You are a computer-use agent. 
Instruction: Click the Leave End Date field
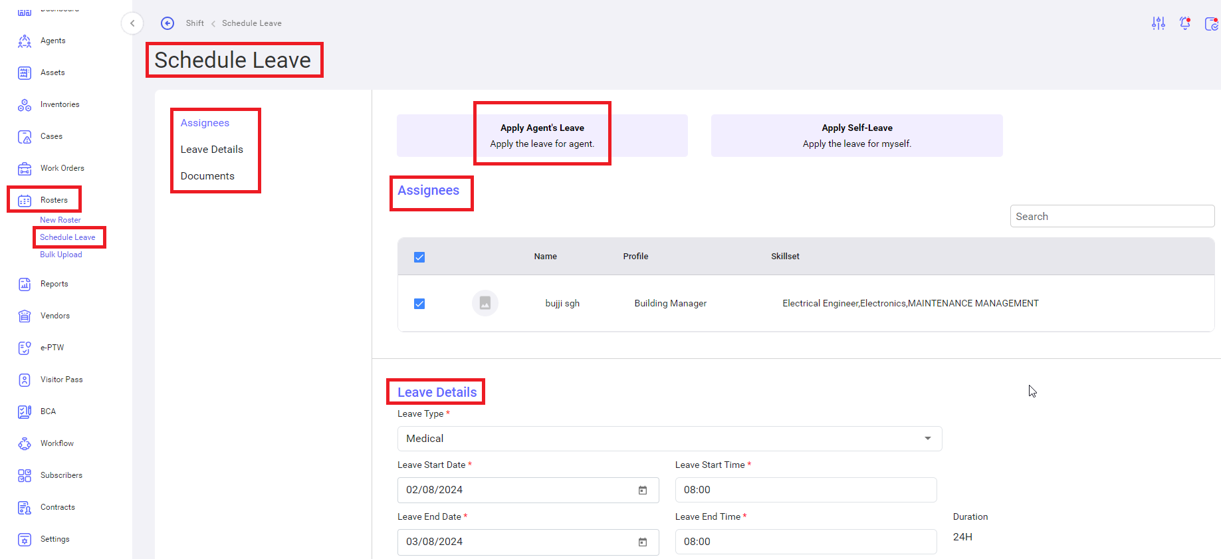tap(528, 542)
